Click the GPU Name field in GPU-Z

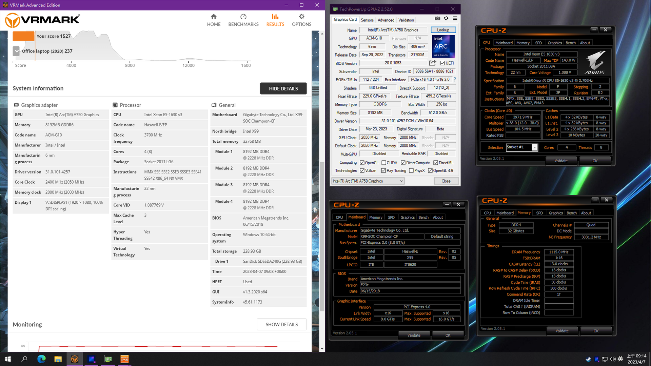pos(393,30)
